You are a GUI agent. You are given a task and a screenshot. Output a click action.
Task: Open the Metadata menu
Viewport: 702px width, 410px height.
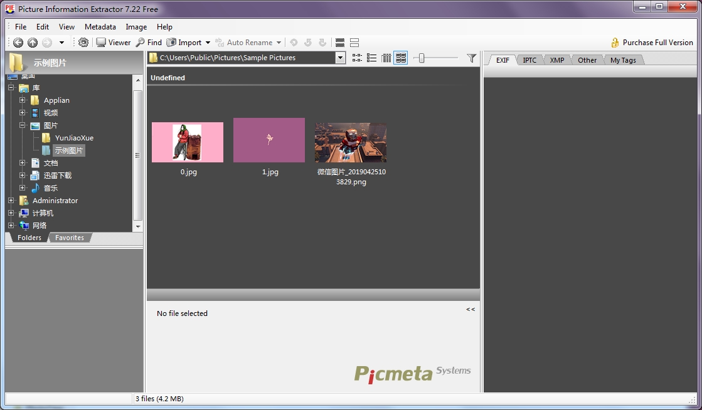(100, 27)
